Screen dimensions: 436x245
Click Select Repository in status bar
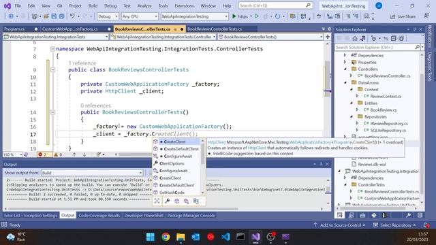coord(394,225)
